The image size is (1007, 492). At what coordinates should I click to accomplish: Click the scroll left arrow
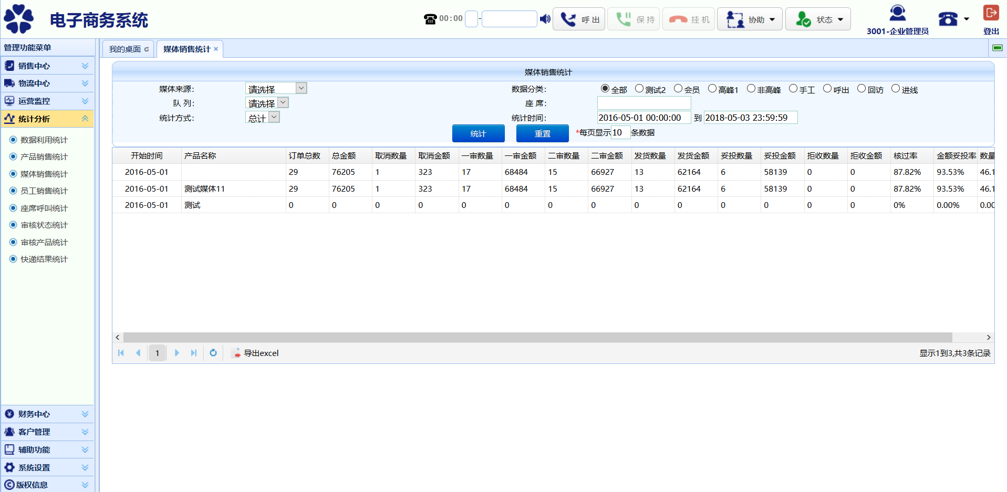click(x=118, y=337)
